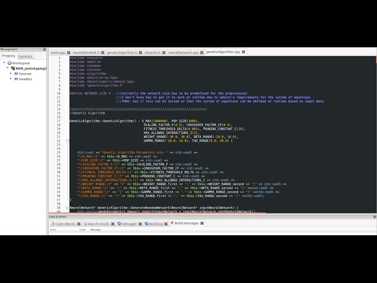Switch to the neuralNetwork.cpp tab
Image resolution: width=377 pixels, height=283 pixels.
[x=183, y=52]
